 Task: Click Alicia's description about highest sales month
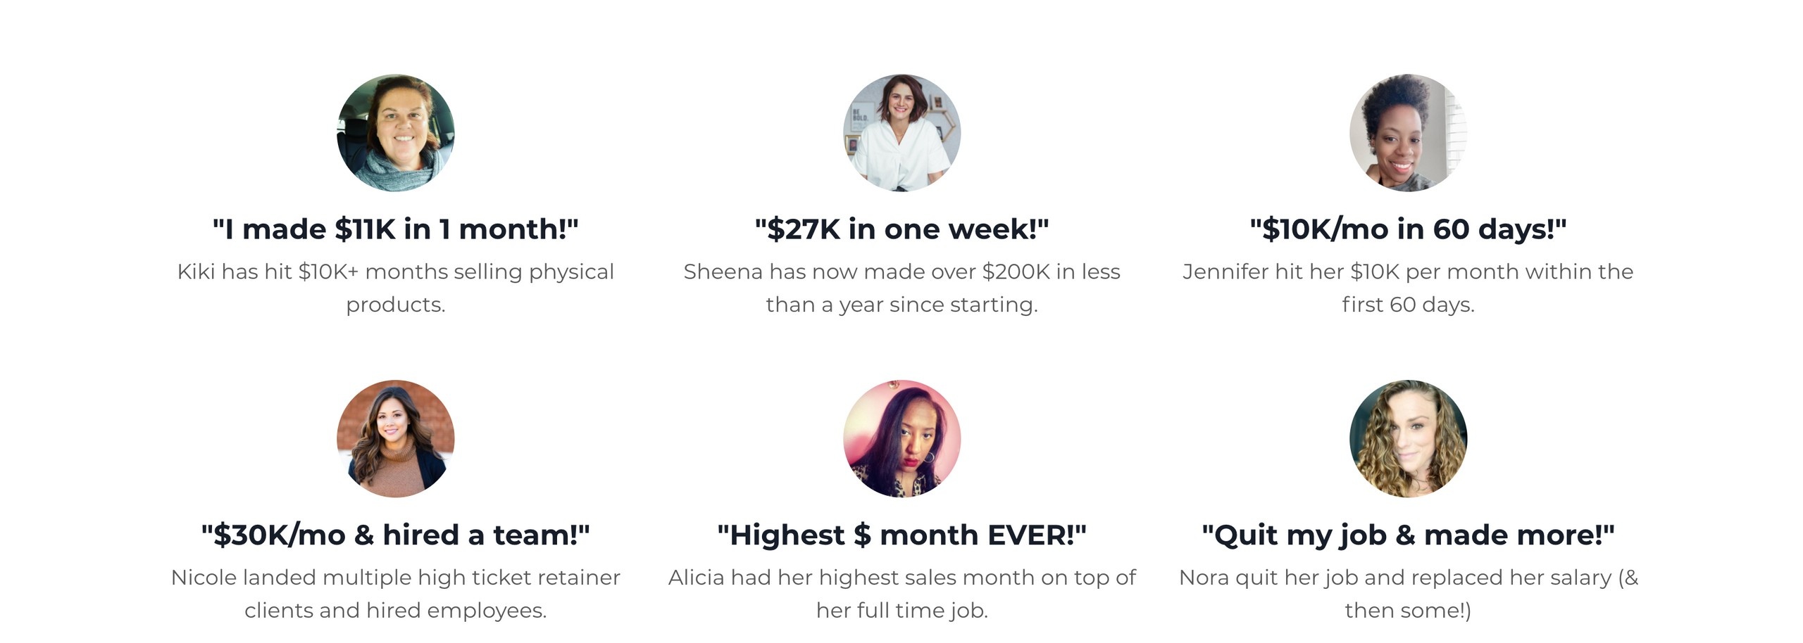(901, 594)
